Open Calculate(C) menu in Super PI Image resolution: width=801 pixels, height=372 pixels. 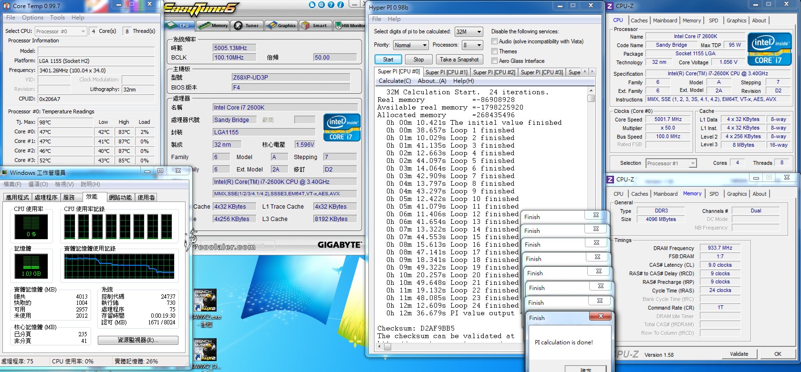[x=395, y=81]
